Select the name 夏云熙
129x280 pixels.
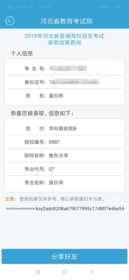(x=56, y=96)
